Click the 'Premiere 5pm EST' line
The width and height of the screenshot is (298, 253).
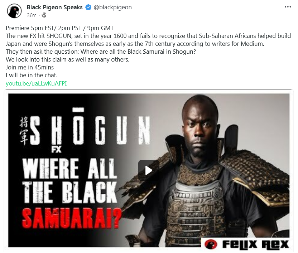(60, 28)
